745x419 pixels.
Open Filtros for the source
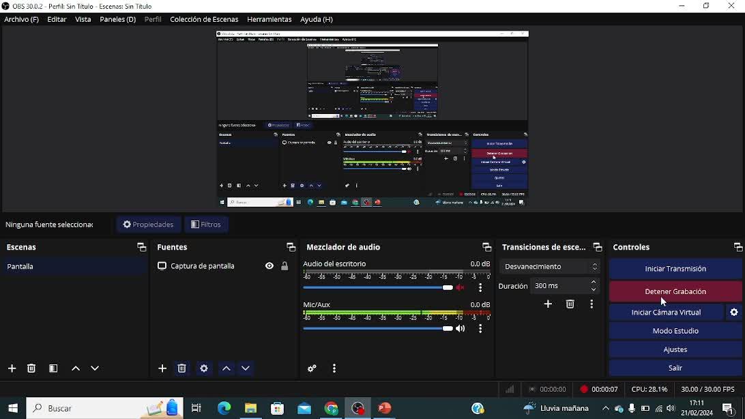(x=206, y=225)
